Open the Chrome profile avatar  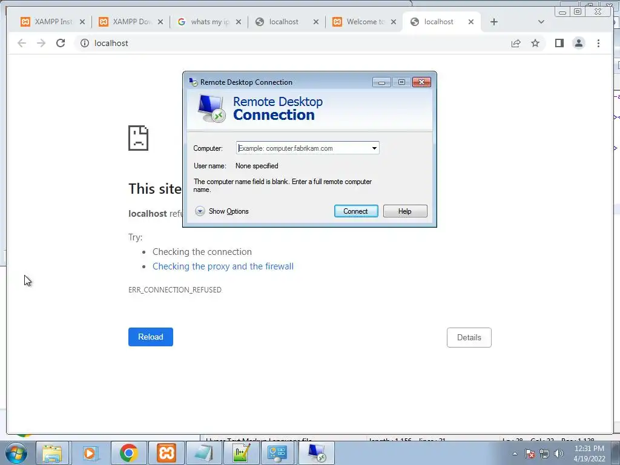578,43
